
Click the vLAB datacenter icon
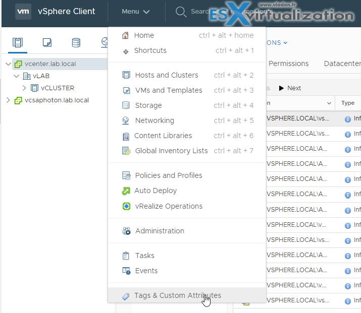(27, 76)
